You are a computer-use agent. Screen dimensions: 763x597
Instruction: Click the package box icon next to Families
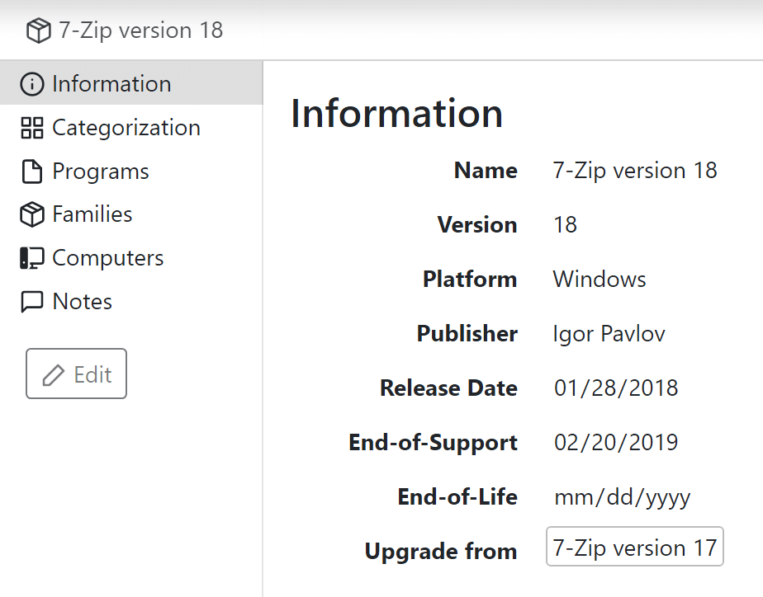coord(31,214)
